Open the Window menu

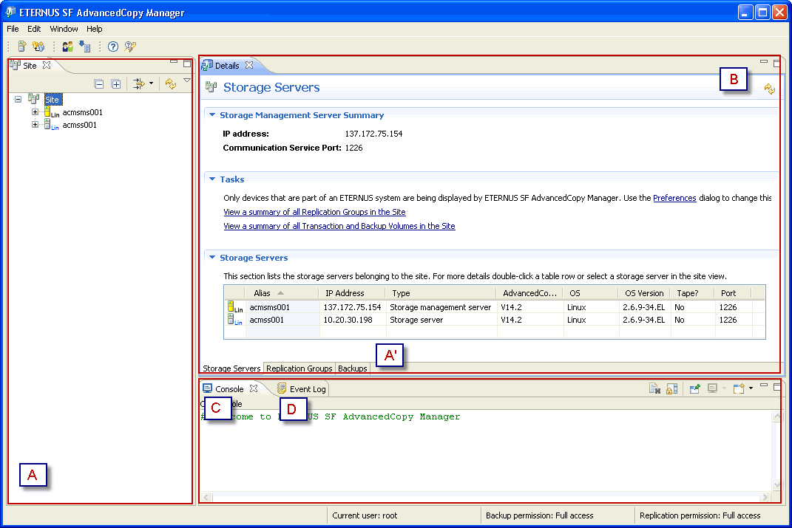point(64,29)
